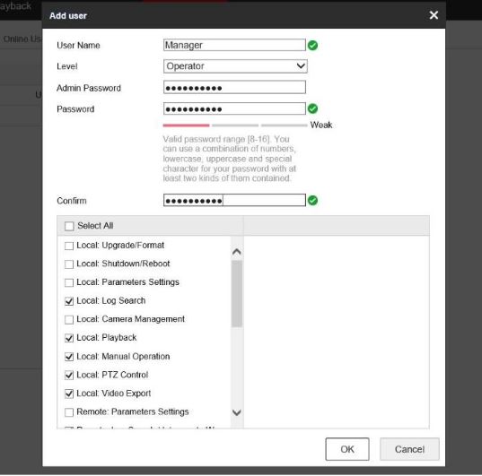Uncheck Local: PTZ Control permission

click(x=69, y=375)
